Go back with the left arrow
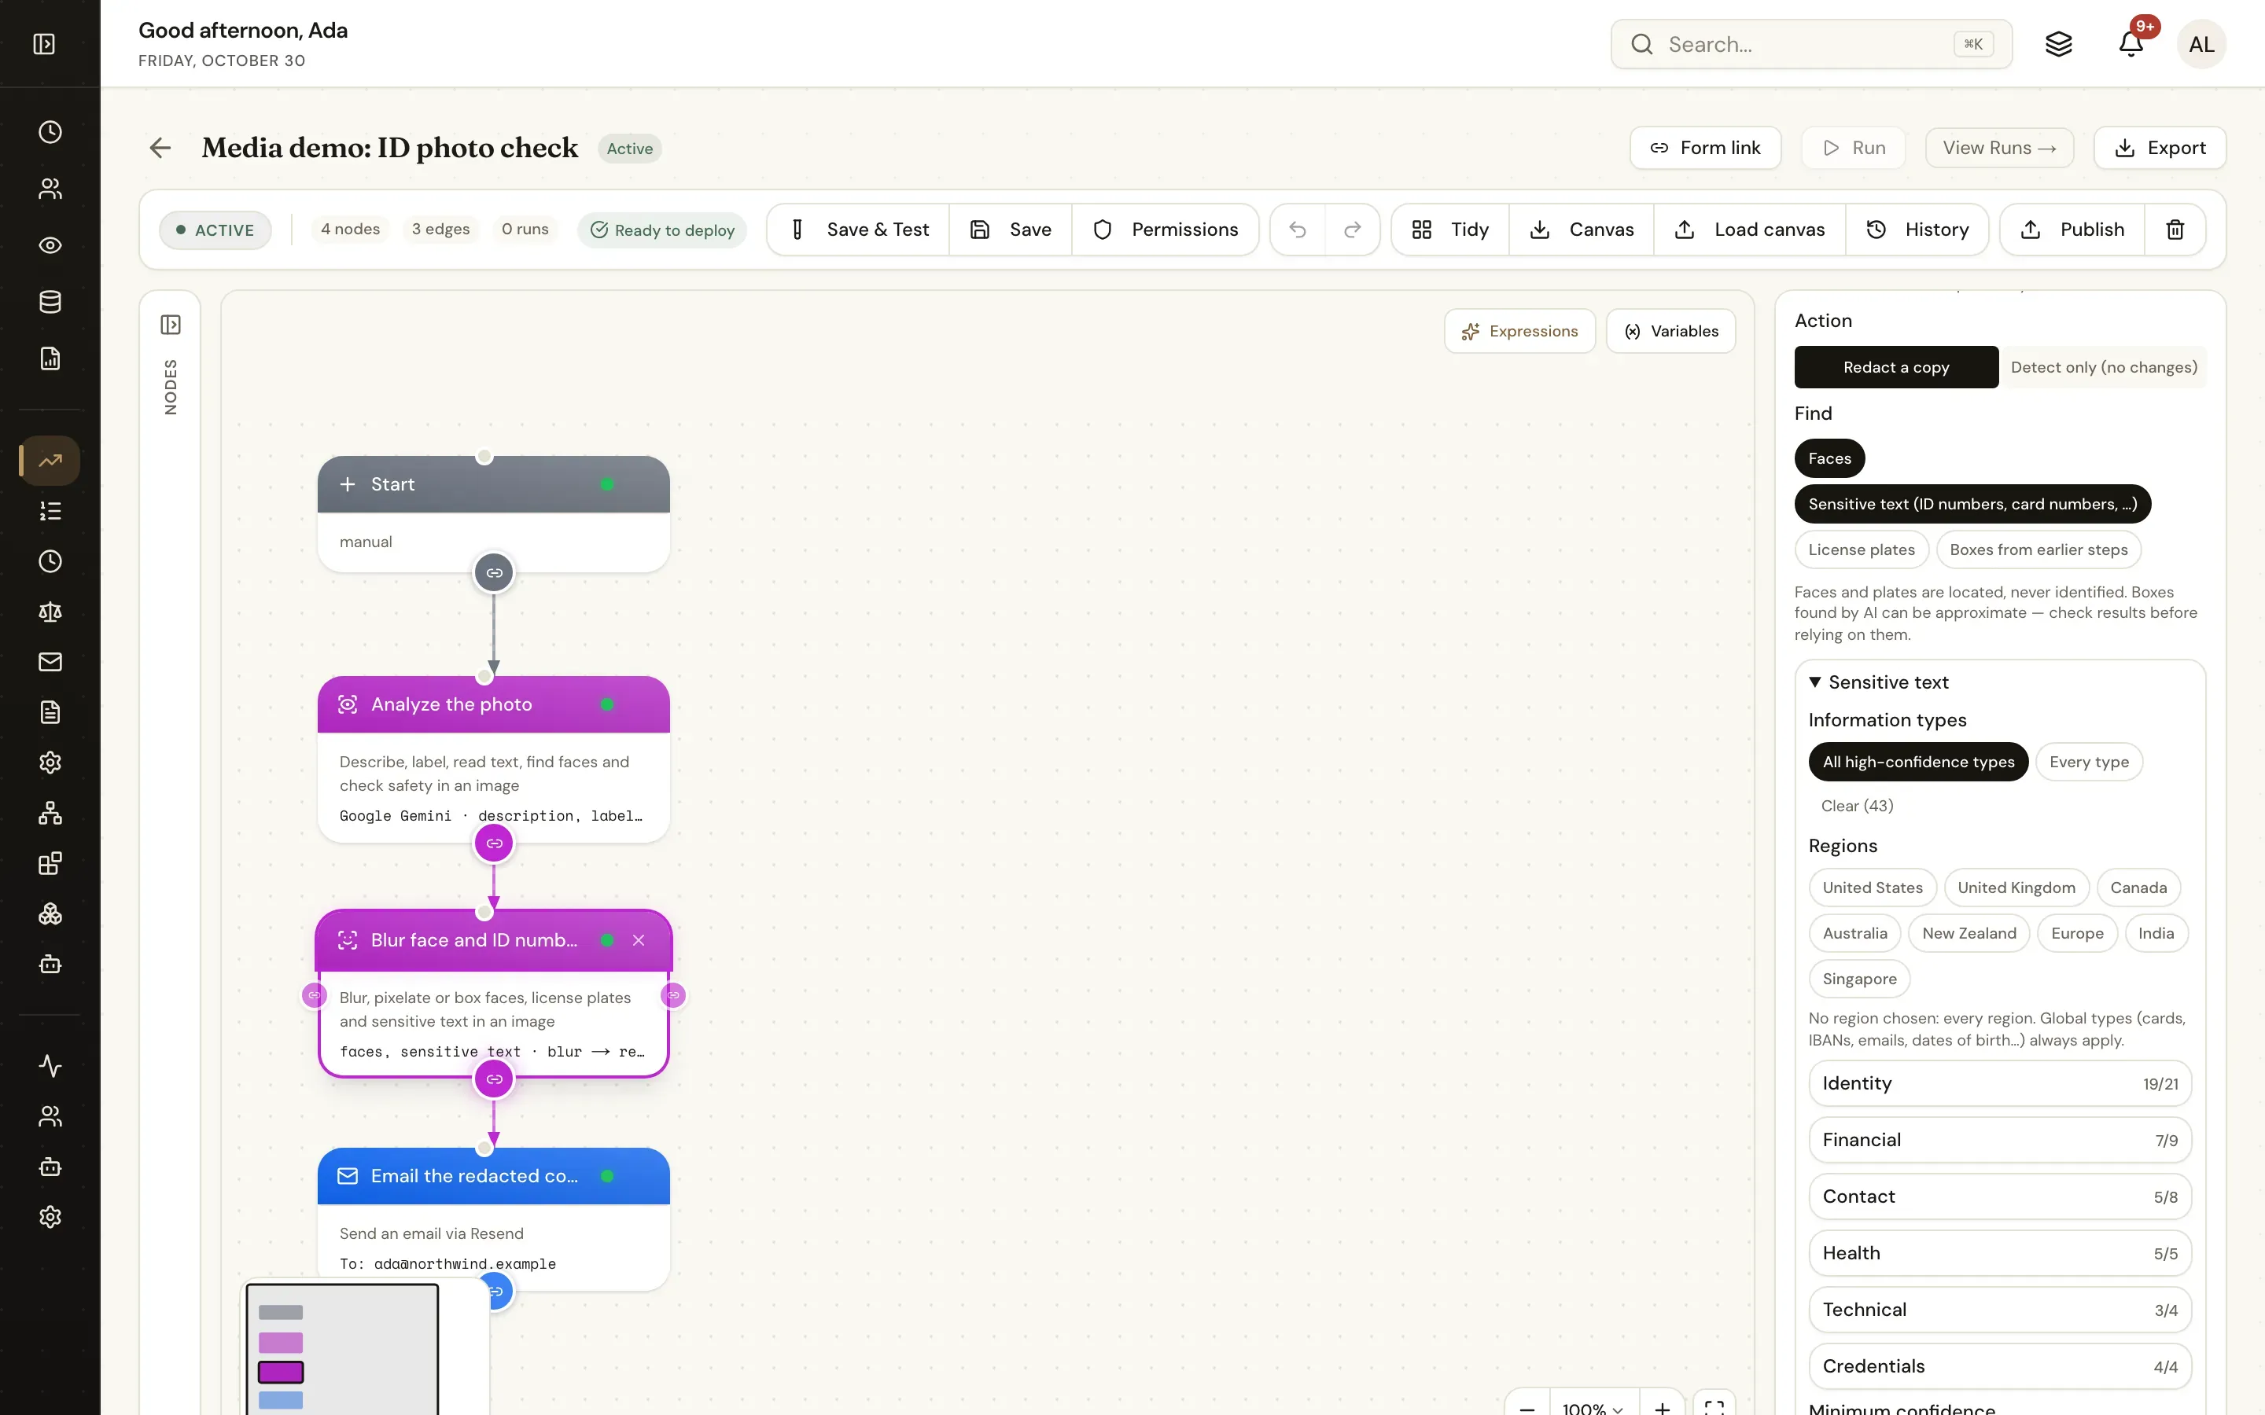2265x1415 pixels. pos(160,148)
